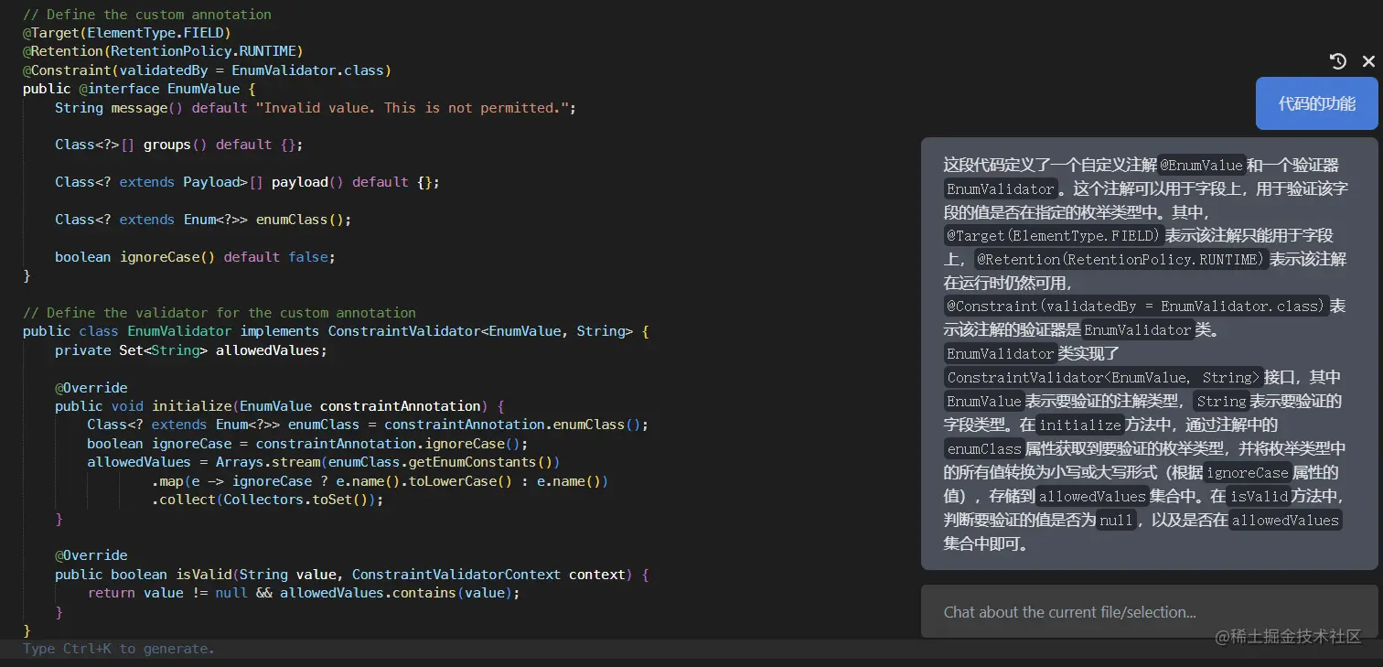The width and height of the screenshot is (1383, 667).
Task: Click the 'payload() default {};' code line
Action: (x=247, y=182)
